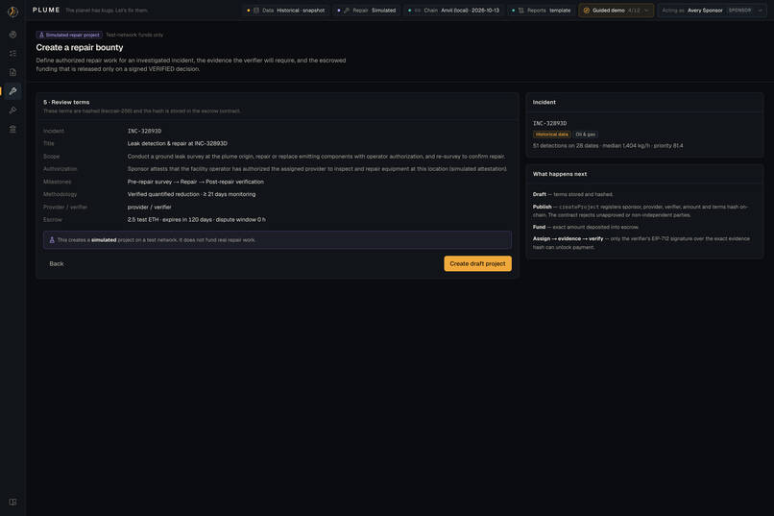Viewport: 774px width, 516px height.
Task: Select incident value INC-32893D in review terms
Action: 144,131
